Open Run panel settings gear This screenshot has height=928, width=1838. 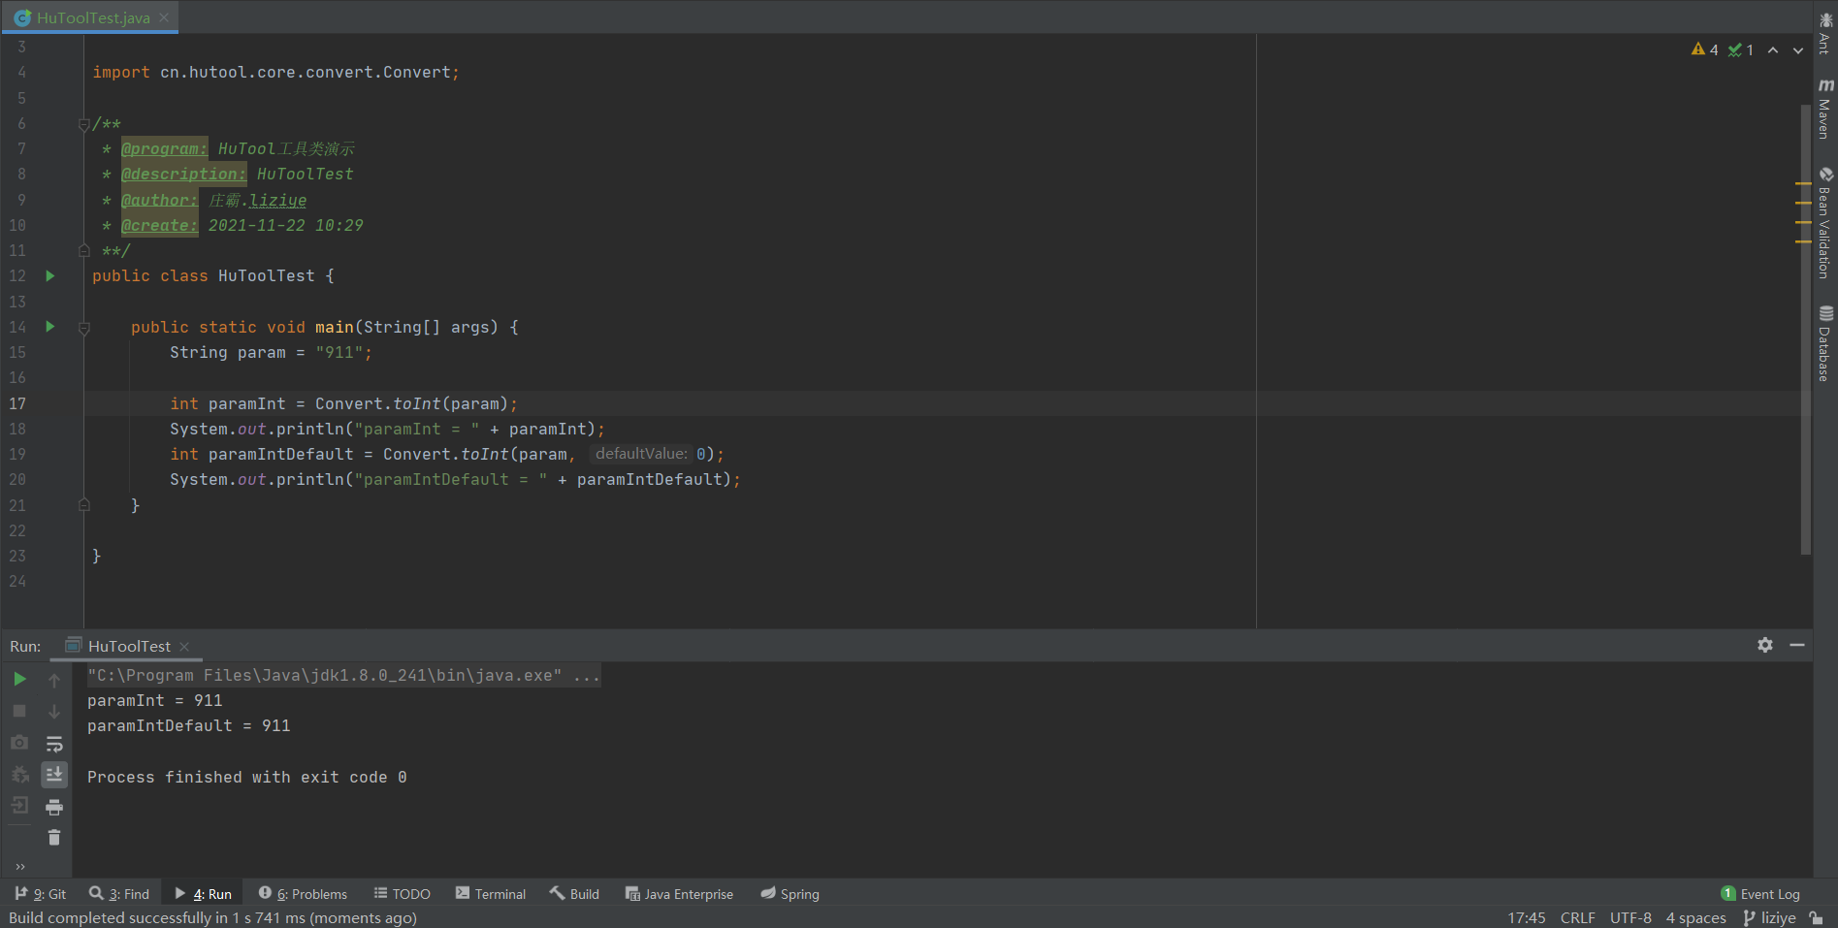(1765, 645)
